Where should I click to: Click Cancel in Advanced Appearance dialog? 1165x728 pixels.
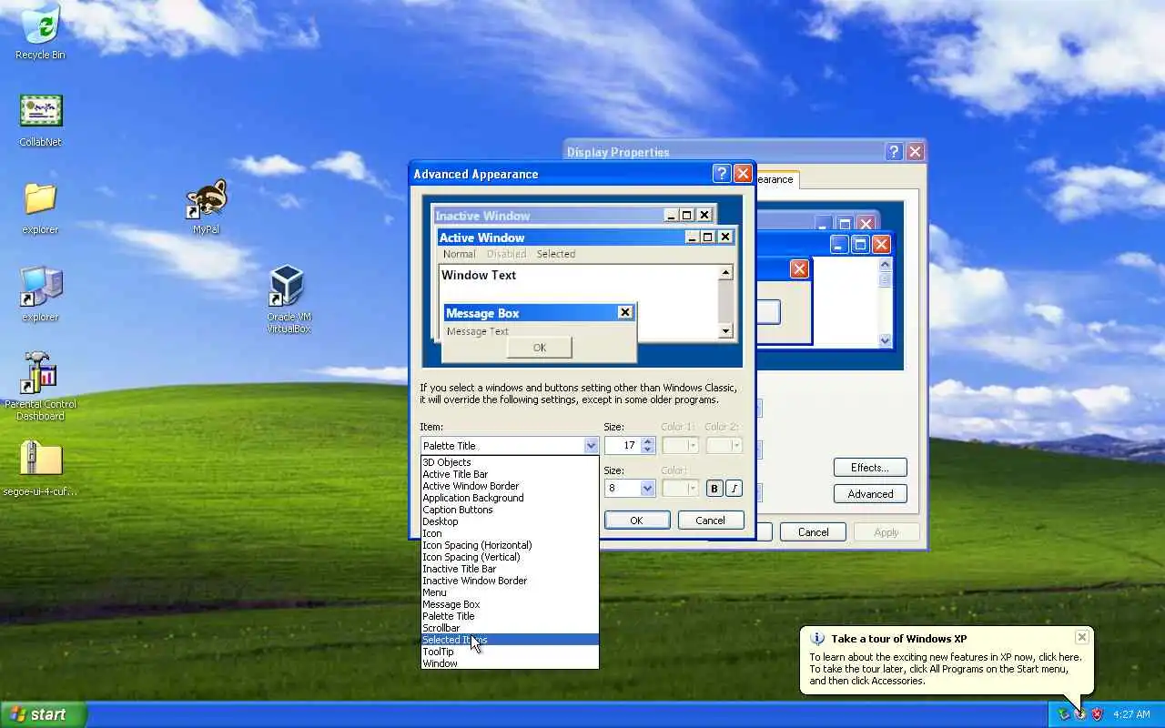tap(711, 521)
